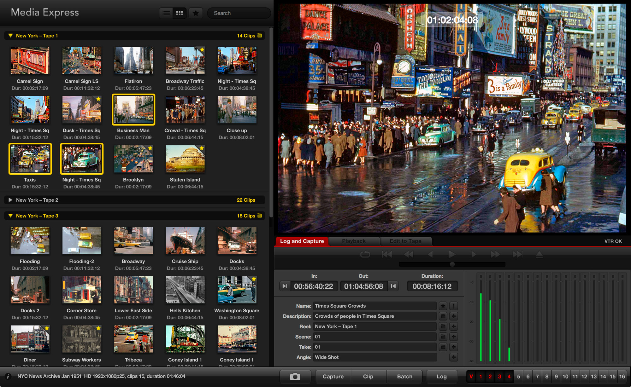Add a new field with the plus icon beside Angle
Screen dimensions: 631x387
[454, 357]
